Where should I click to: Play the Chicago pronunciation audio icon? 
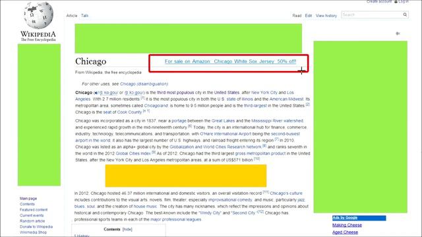[96, 93]
